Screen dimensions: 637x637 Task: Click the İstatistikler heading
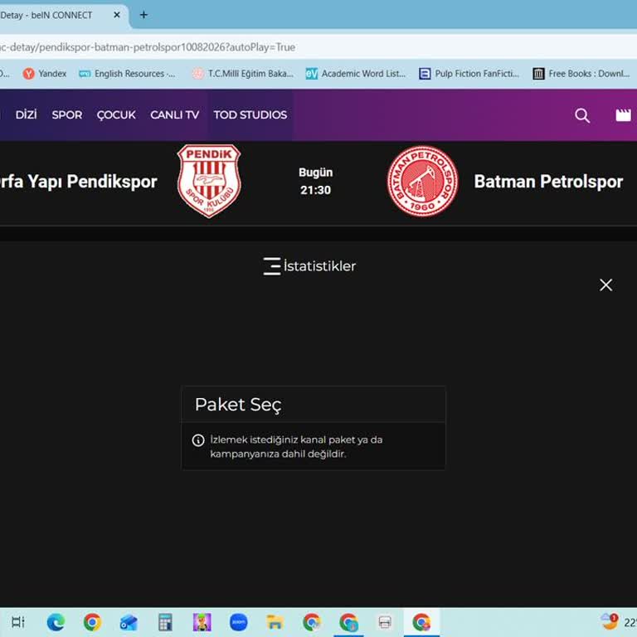coord(319,266)
